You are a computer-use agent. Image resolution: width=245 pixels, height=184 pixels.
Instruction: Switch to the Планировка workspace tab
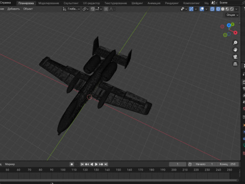26,3
